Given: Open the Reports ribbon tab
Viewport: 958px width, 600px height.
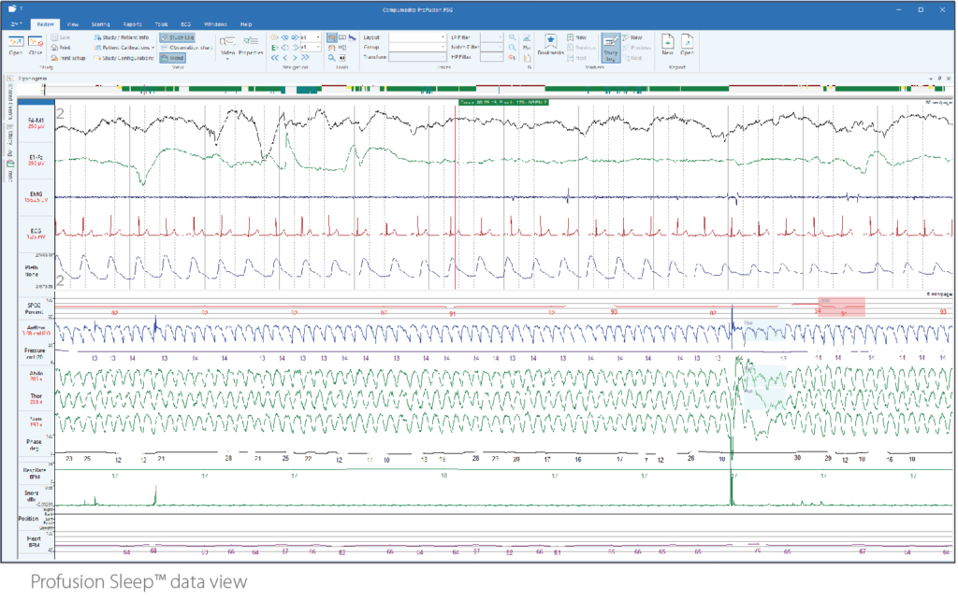Looking at the screenshot, I should (x=132, y=22).
